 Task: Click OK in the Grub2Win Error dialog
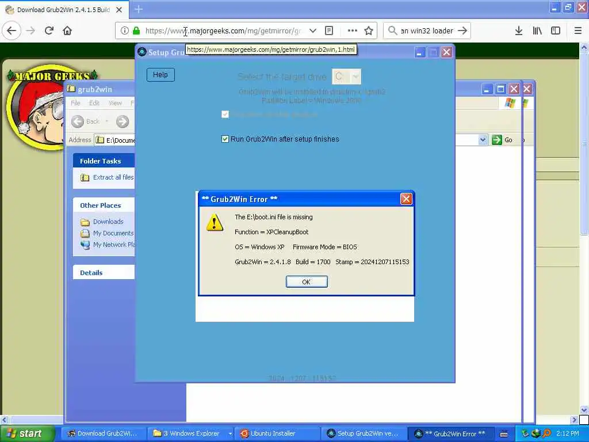[307, 282]
